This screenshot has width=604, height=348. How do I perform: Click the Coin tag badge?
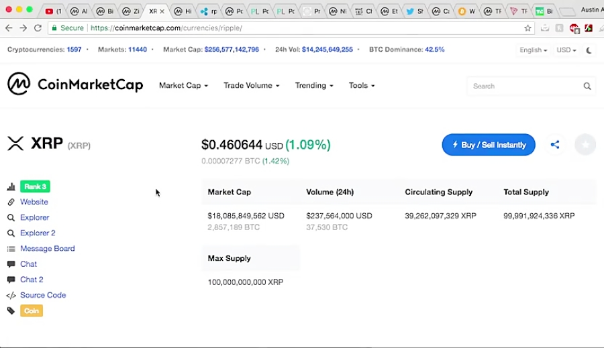(32, 311)
